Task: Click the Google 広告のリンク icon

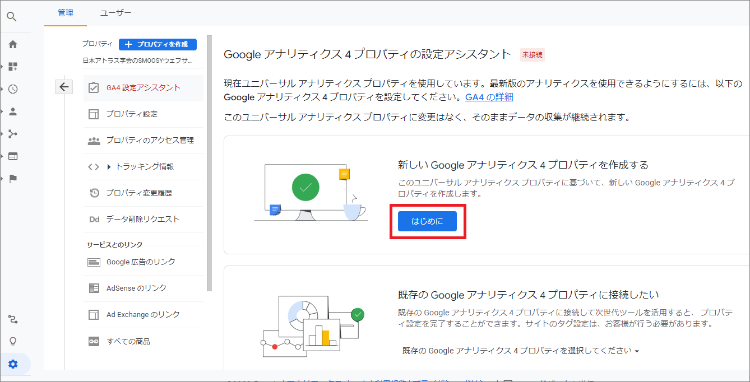Action: [94, 262]
